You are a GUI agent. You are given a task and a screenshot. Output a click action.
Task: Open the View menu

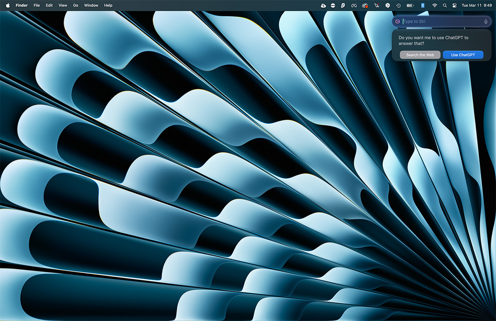coord(62,5)
